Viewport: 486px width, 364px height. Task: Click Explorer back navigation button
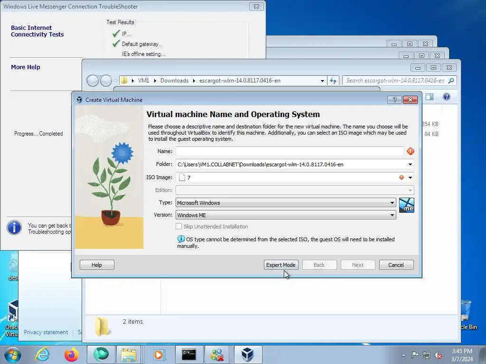93,81
